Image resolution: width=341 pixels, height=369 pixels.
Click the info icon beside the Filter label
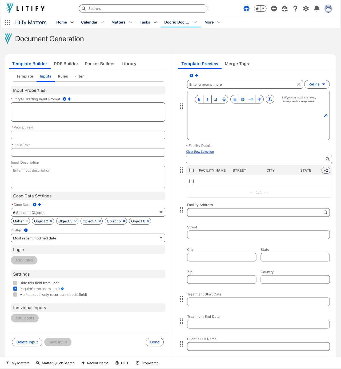click(26, 230)
